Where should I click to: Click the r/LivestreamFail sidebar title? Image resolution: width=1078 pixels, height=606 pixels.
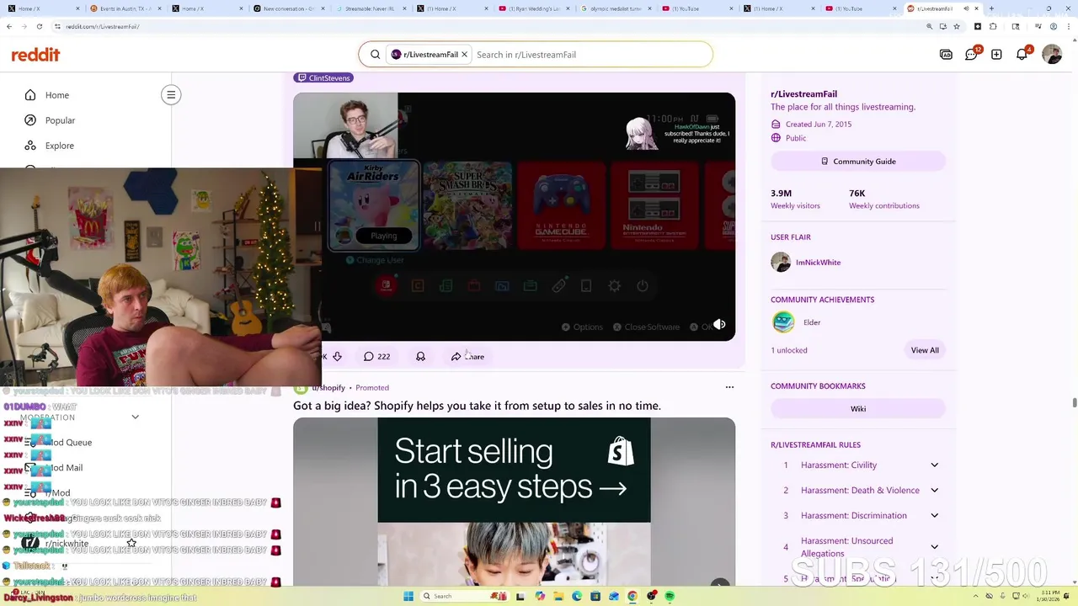pos(803,94)
